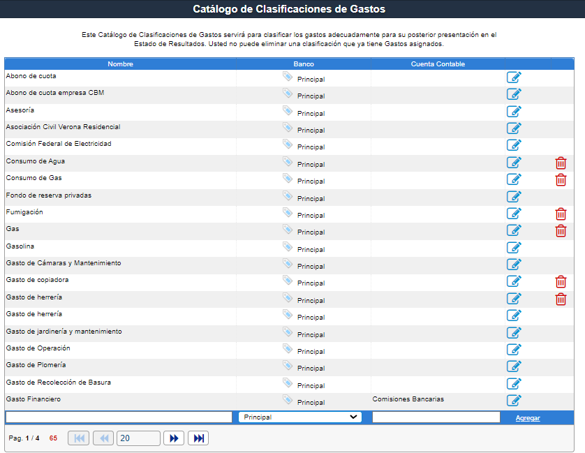This screenshot has width=585, height=453.
Task: Delete the Gas classification
Action: tap(561, 230)
